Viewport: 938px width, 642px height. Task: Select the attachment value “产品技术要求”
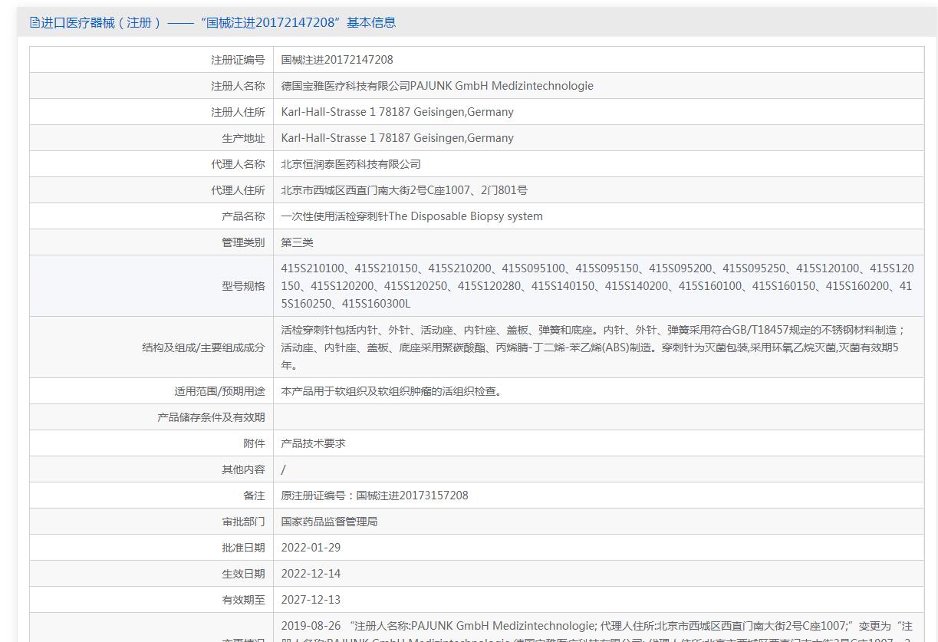[x=313, y=443]
